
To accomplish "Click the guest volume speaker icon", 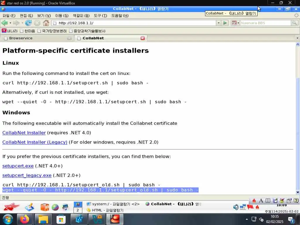I will 236,207.
